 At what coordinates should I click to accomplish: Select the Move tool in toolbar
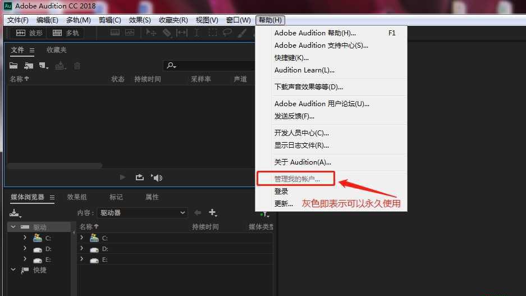tap(150, 33)
